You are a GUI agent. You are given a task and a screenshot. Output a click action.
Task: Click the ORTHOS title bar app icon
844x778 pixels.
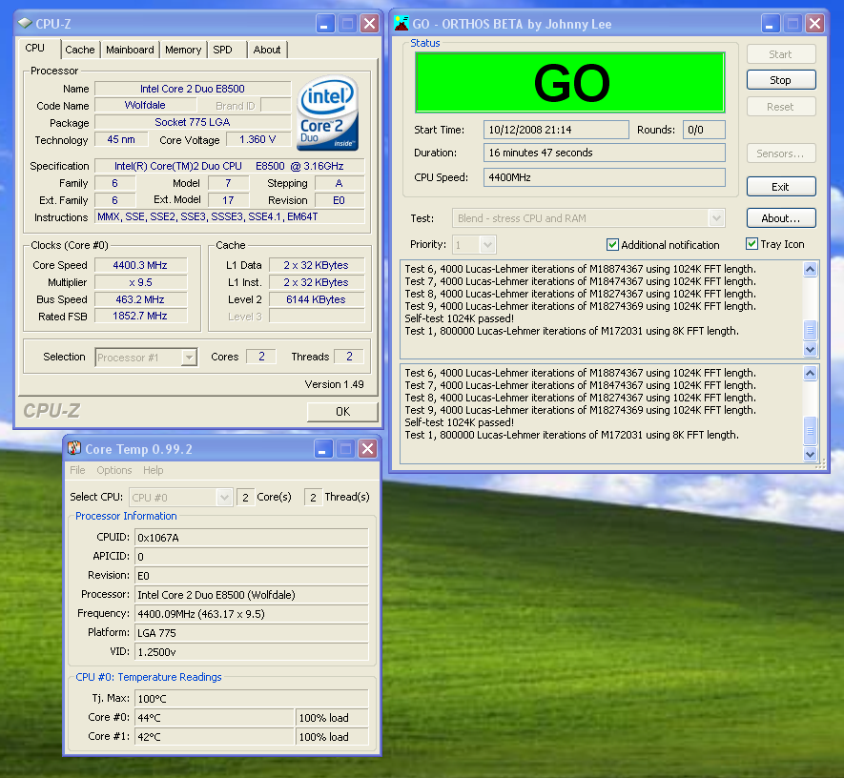point(401,24)
